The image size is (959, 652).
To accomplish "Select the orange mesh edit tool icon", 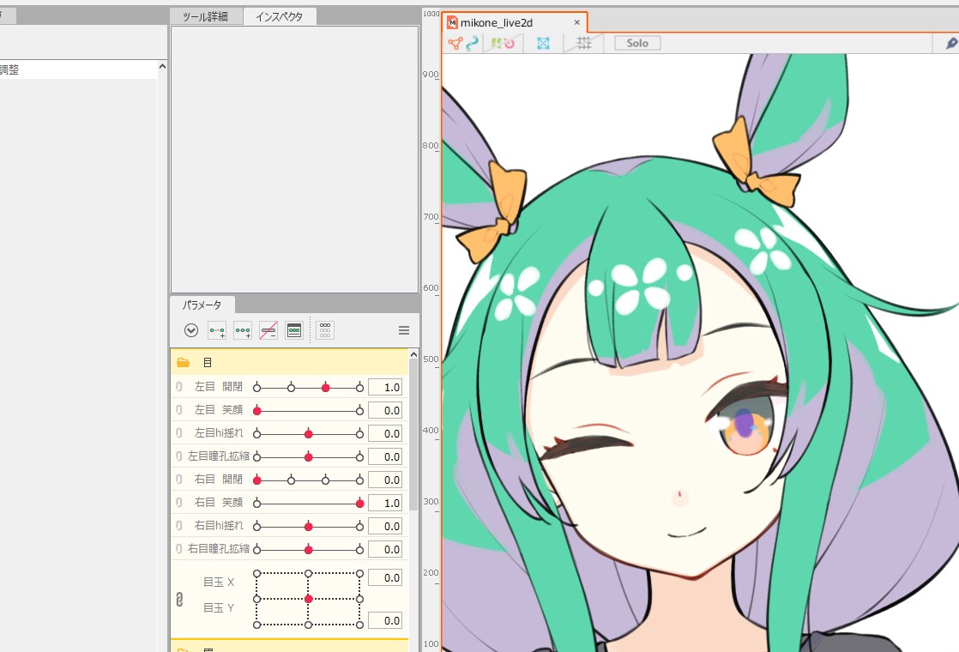I will 455,44.
